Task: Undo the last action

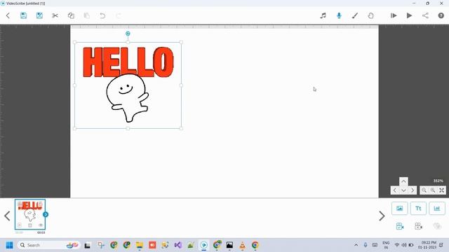Action: 102,15
